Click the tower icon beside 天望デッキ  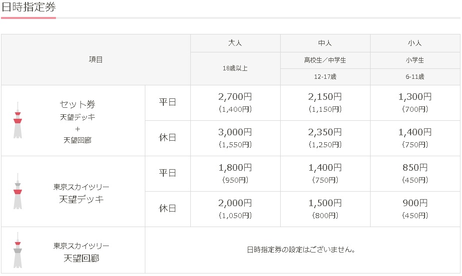17,191
